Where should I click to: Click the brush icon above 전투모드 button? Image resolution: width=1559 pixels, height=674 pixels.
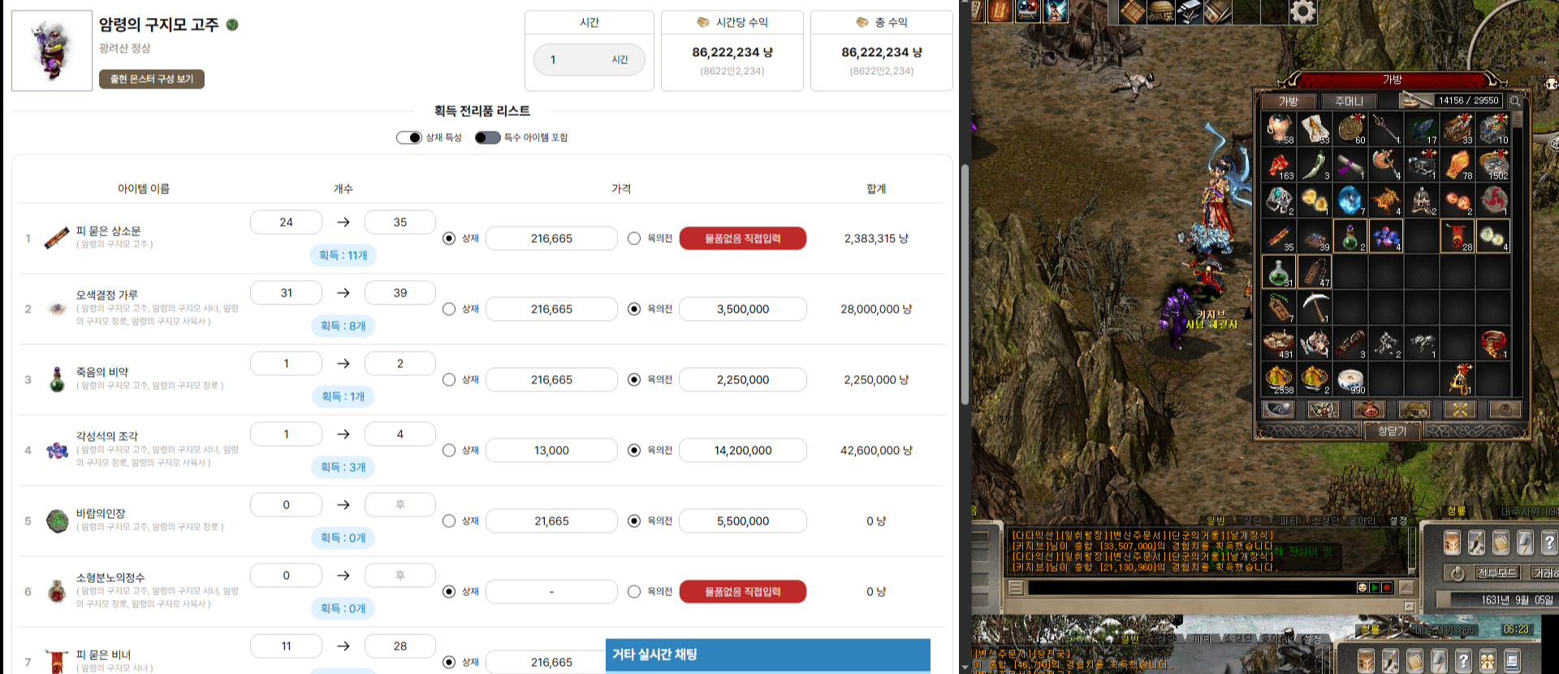[1476, 542]
